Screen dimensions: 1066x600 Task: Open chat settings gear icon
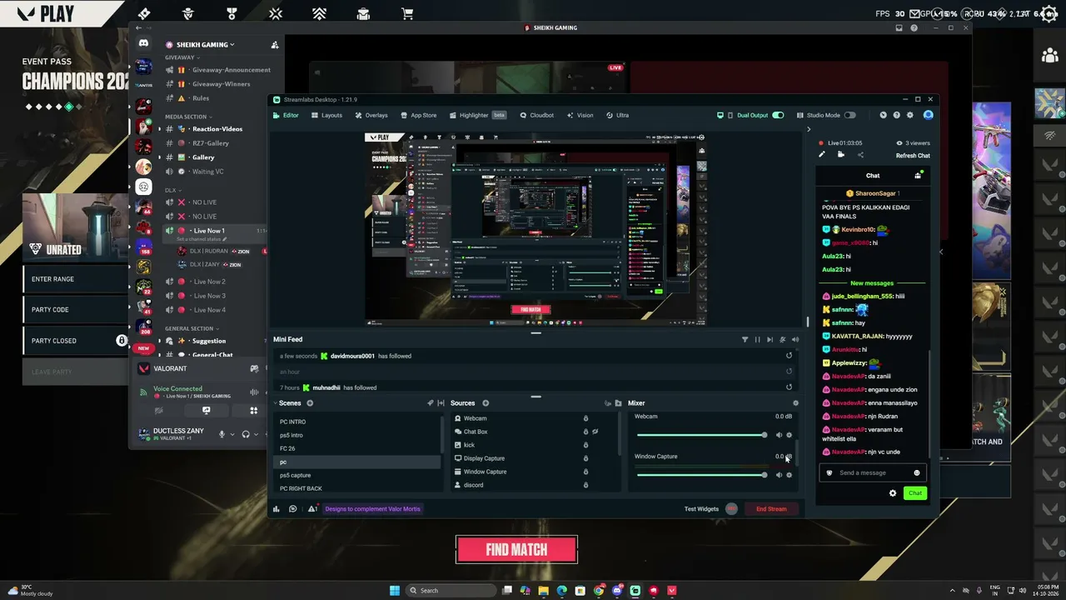893,493
